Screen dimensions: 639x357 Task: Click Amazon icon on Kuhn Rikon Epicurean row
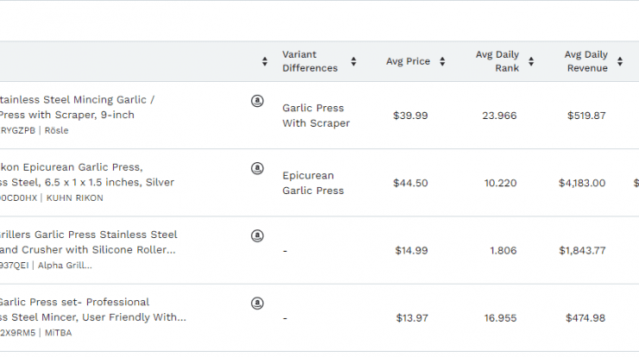pyautogui.click(x=257, y=168)
